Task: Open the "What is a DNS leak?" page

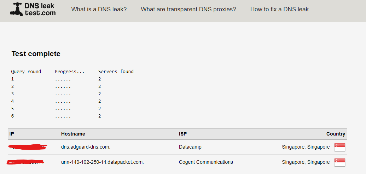Action: pyautogui.click(x=99, y=9)
